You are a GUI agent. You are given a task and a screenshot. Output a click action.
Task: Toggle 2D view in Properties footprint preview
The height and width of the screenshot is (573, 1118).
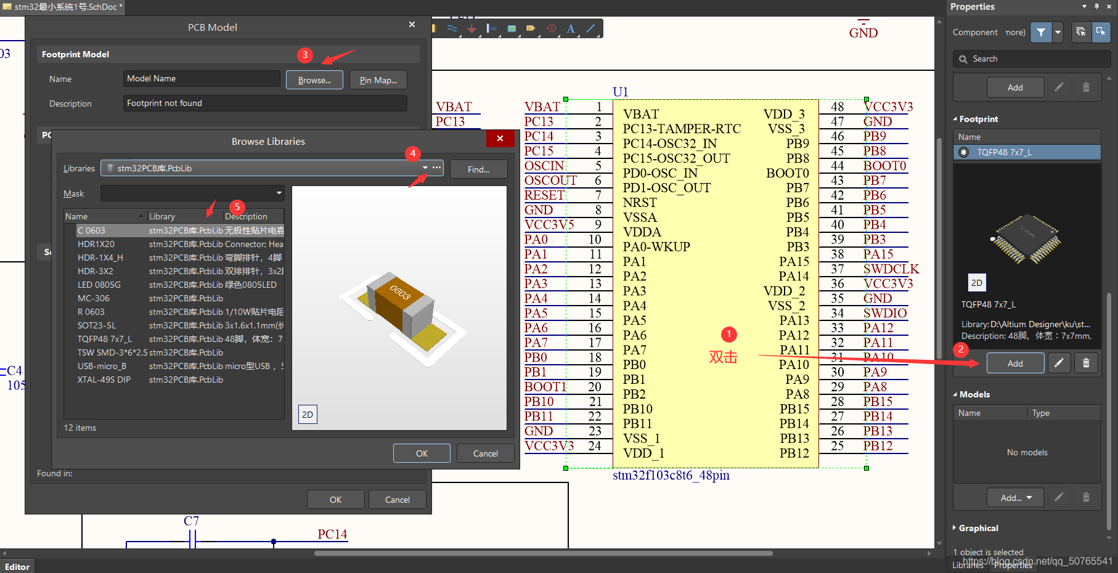(x=977, y=283)
